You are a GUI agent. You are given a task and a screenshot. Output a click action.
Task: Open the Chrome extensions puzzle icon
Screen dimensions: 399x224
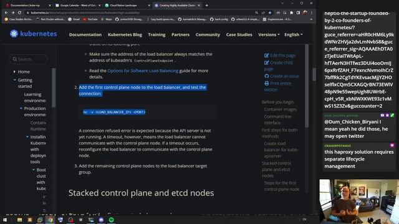point(291,12)
